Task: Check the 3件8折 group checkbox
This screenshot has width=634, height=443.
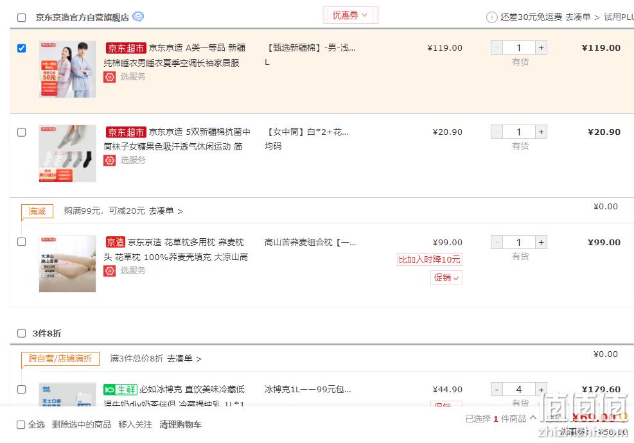Action: [x=21, y=333]
